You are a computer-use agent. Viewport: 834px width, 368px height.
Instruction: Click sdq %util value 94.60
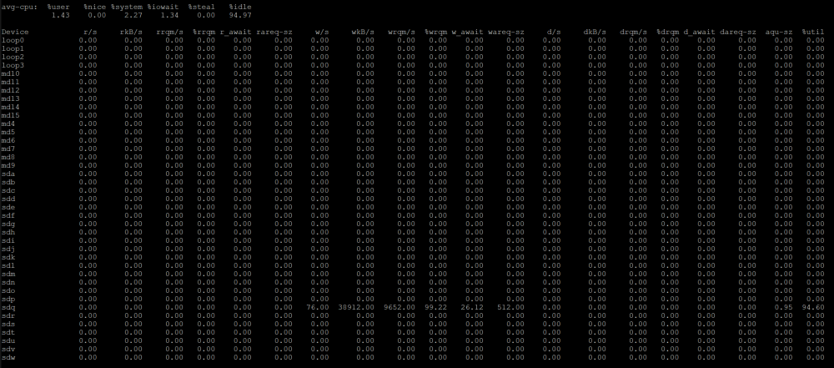812,307
